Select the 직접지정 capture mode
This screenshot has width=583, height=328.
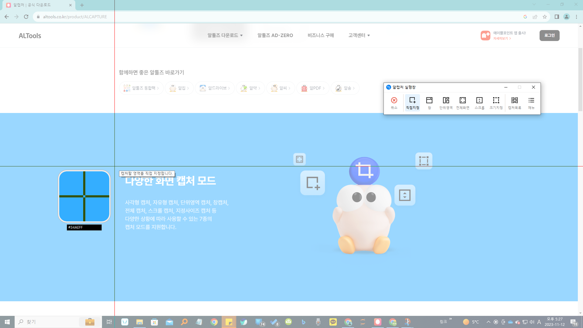(x=412, y=103)
